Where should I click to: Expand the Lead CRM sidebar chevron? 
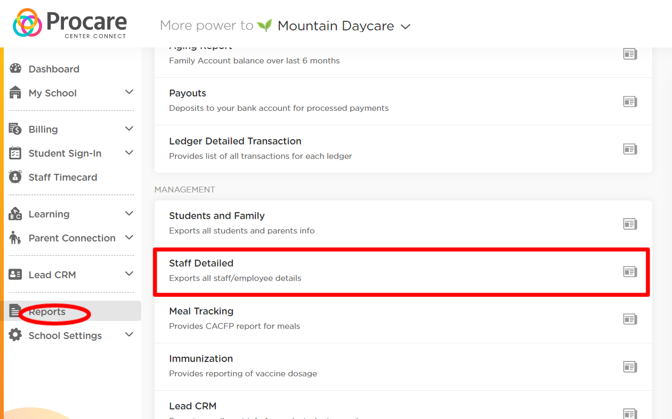click(x=129, y=273)
